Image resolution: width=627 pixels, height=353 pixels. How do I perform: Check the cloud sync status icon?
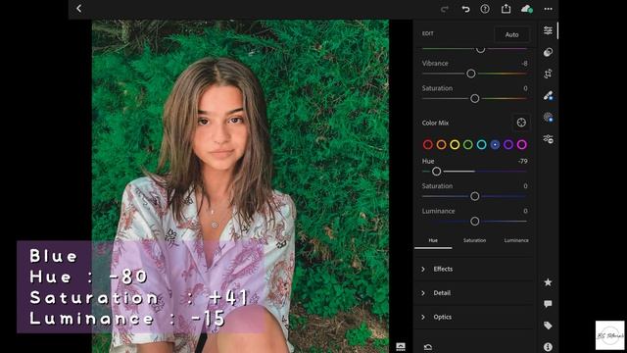tap(527, 9)
